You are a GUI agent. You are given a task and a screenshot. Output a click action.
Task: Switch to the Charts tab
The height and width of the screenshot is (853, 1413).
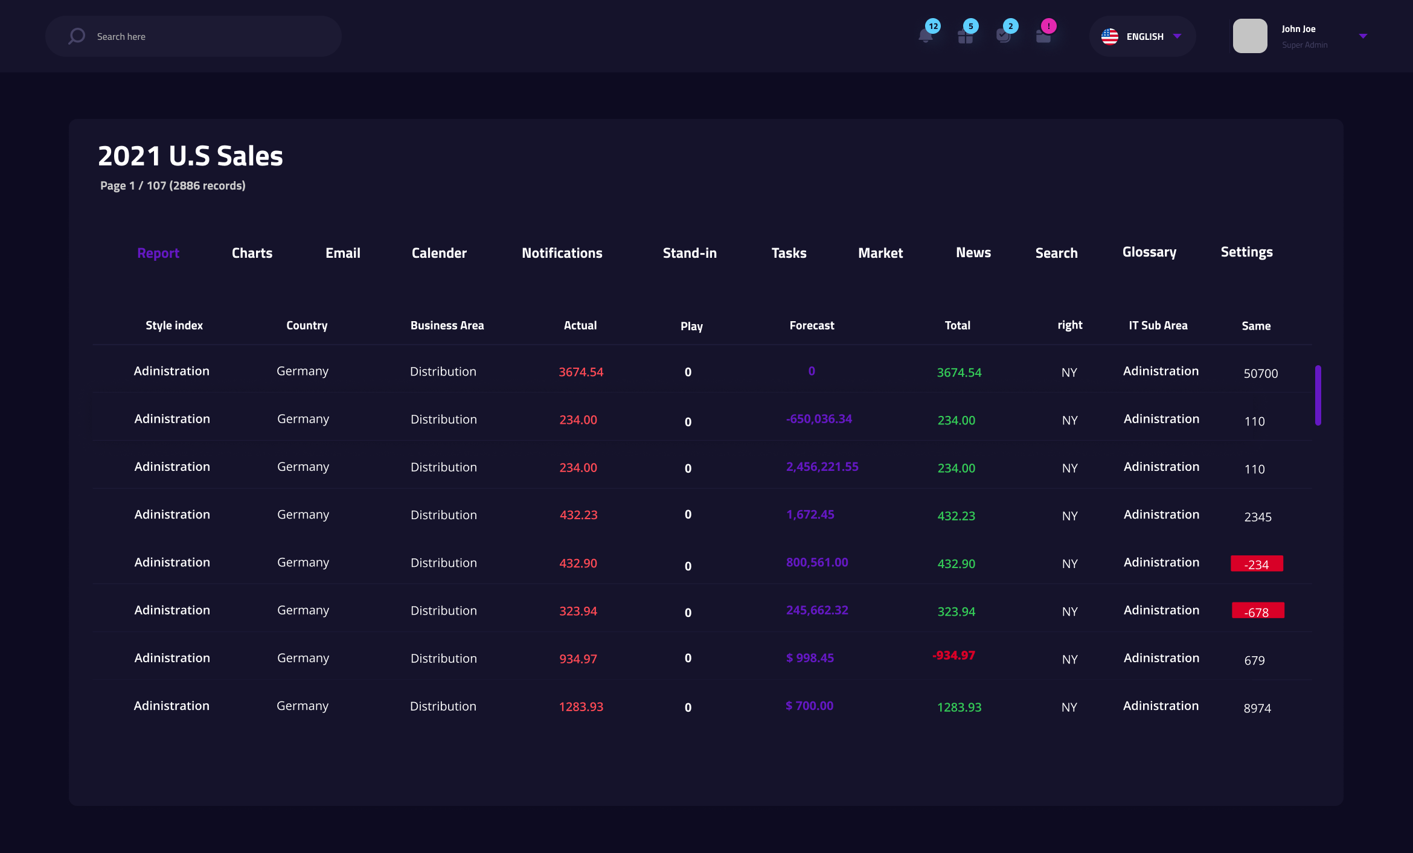point(252,253)
